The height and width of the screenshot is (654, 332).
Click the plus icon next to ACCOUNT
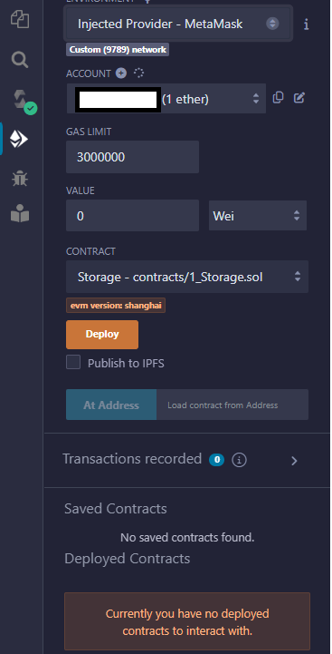[120, 73]
